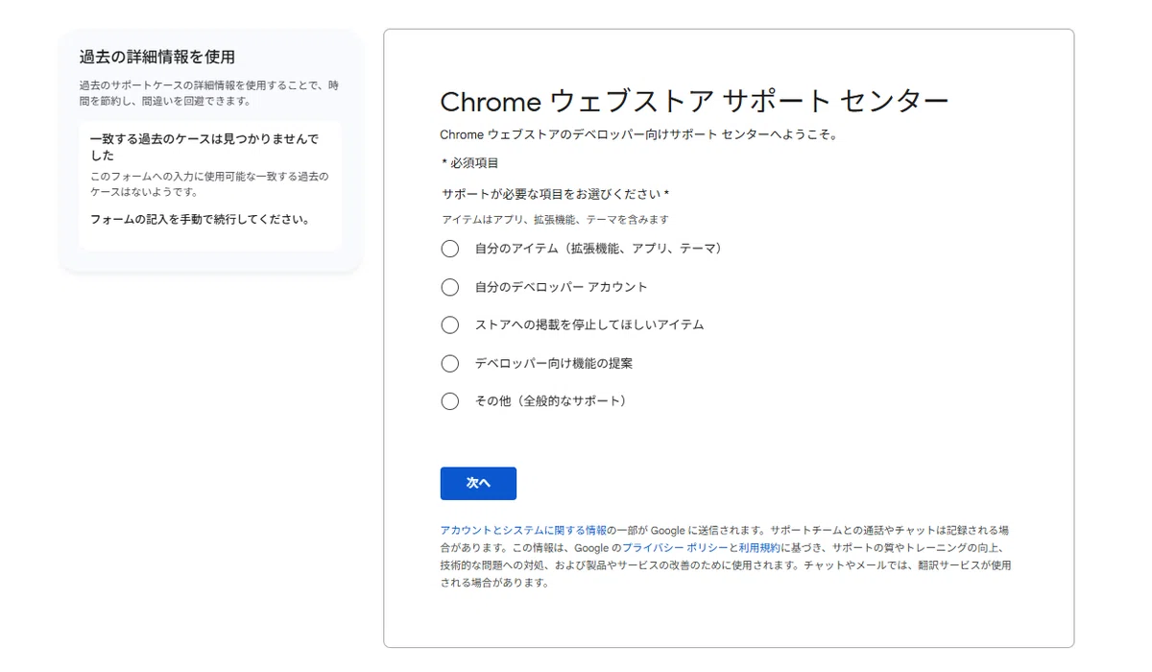Click フォームの記入を手動で続行してください text
The width and height of the screenshot is (1152, 672).
pos(201,219)
